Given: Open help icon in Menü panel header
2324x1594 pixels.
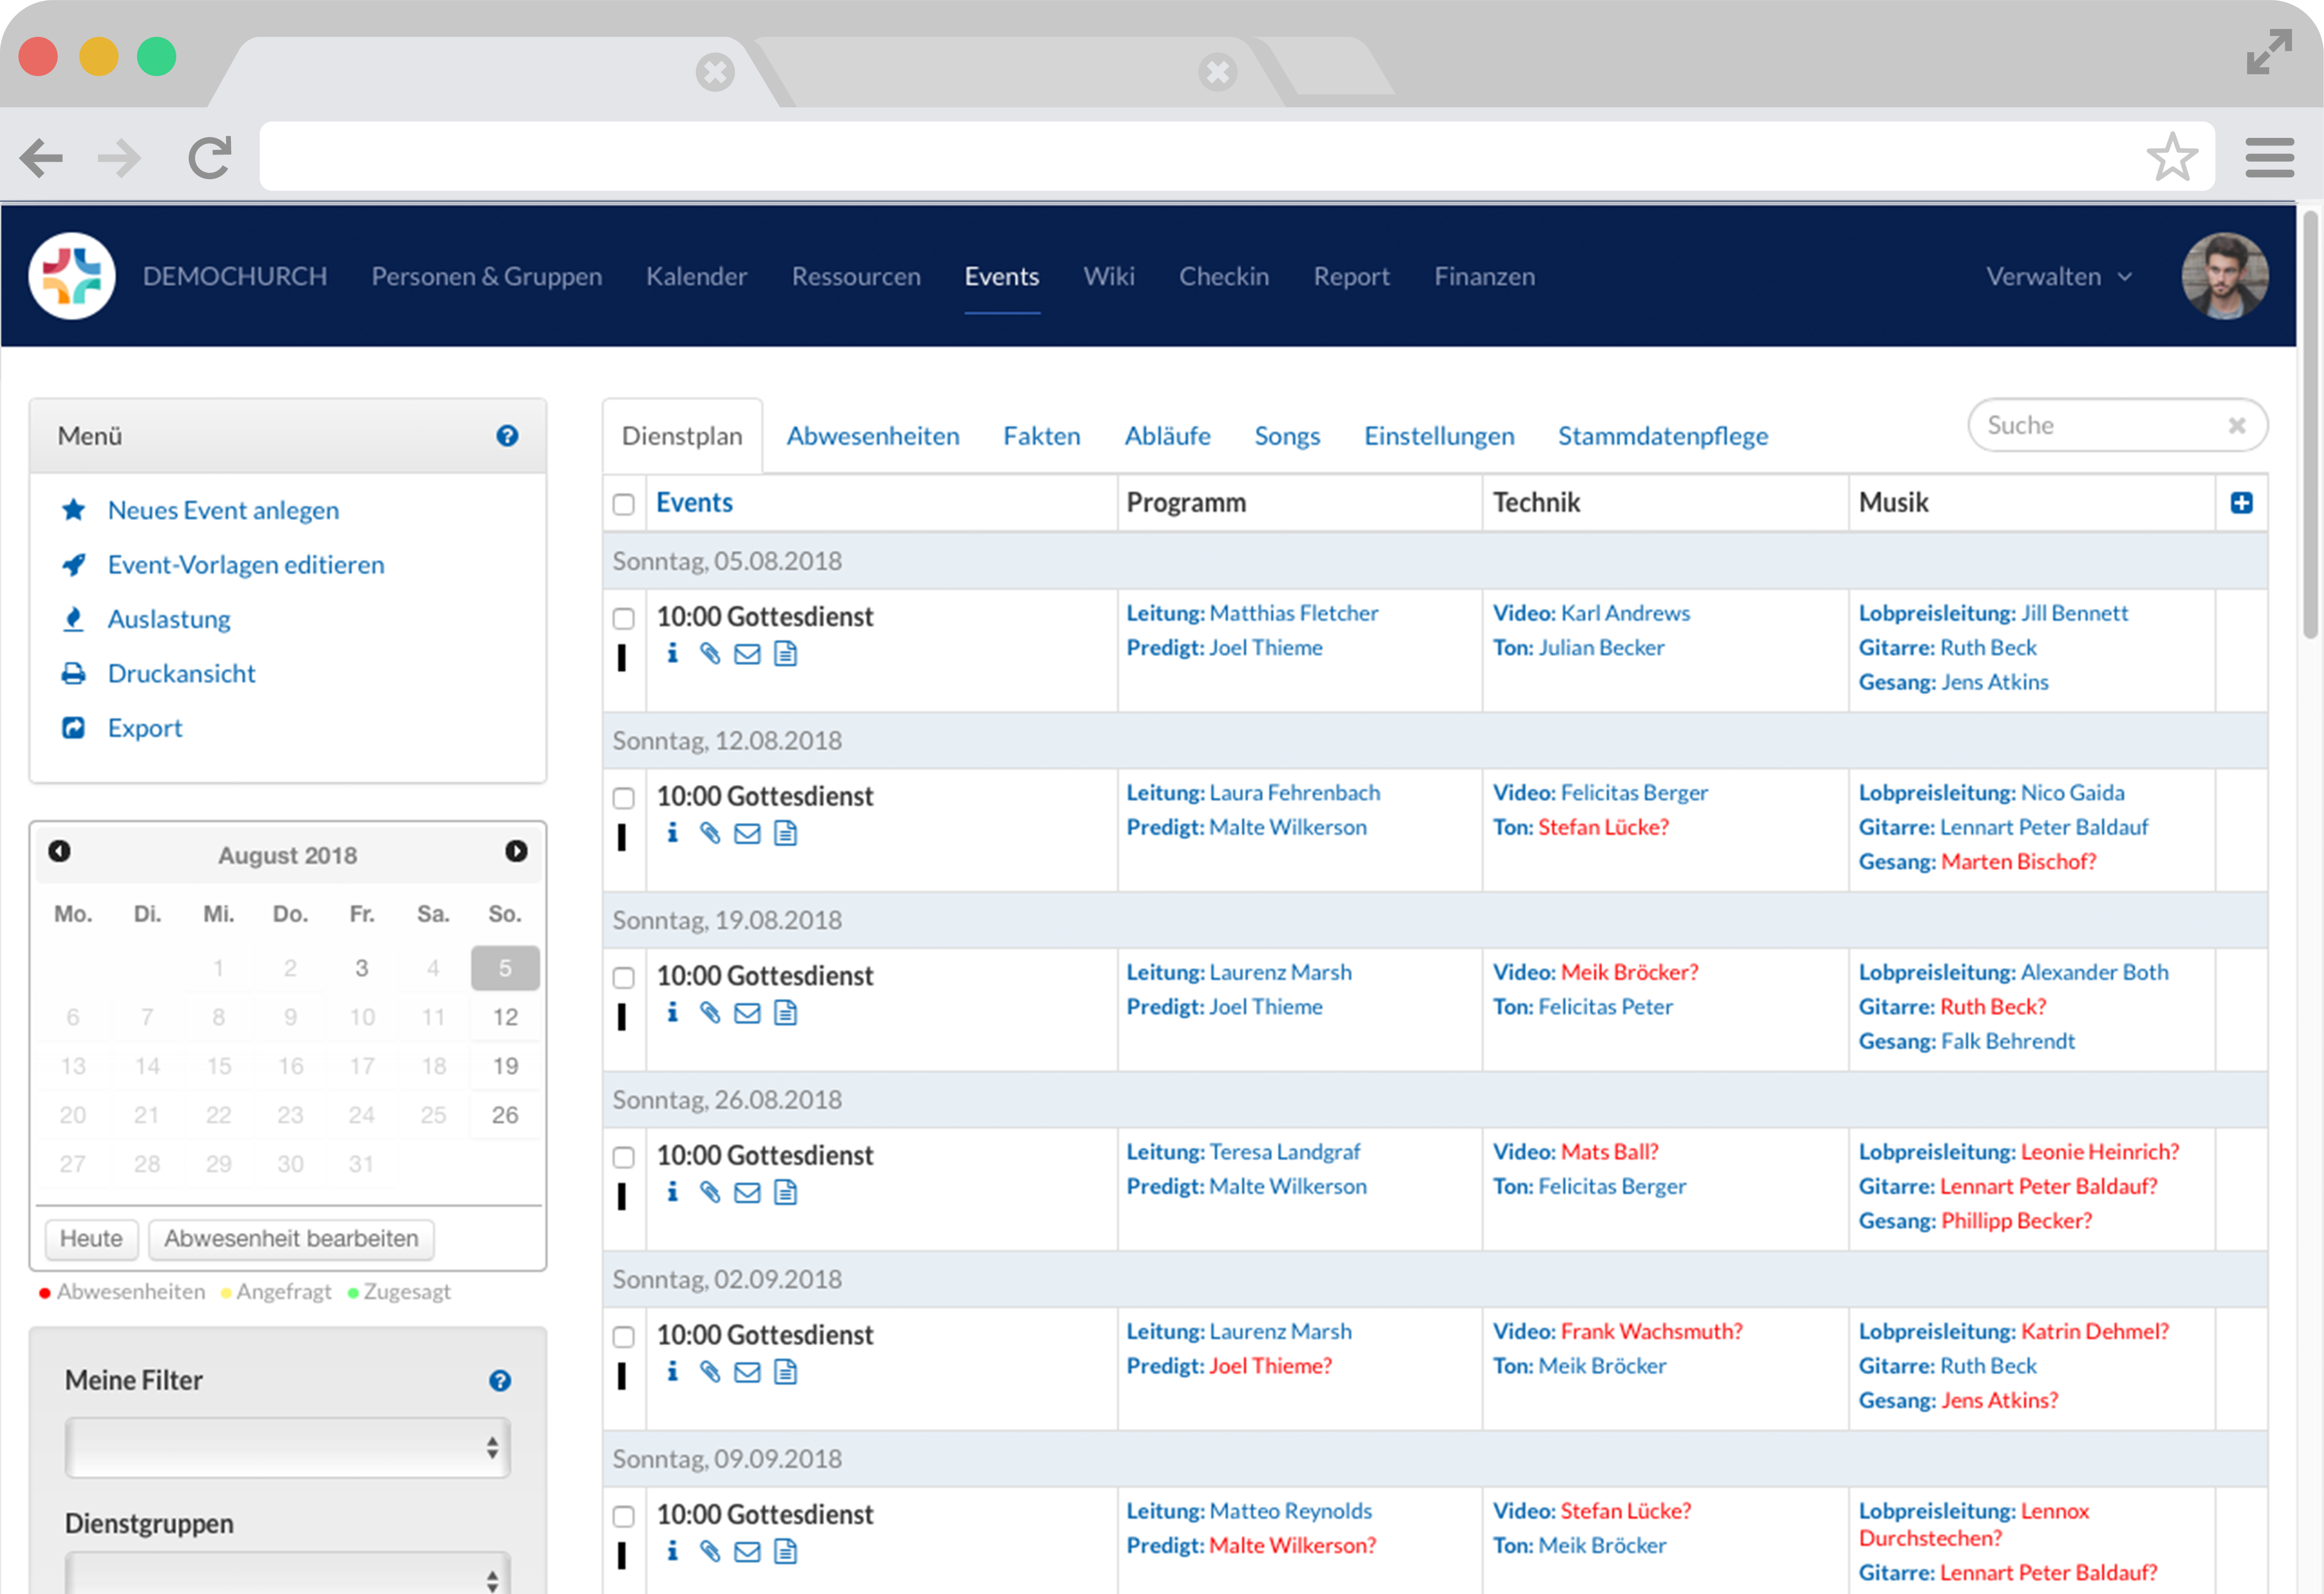Looking at the screenshot, I should 507,436.
